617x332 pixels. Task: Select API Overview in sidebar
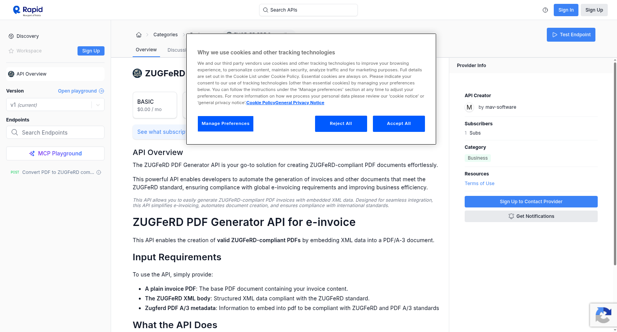click(x=55, y=74)
